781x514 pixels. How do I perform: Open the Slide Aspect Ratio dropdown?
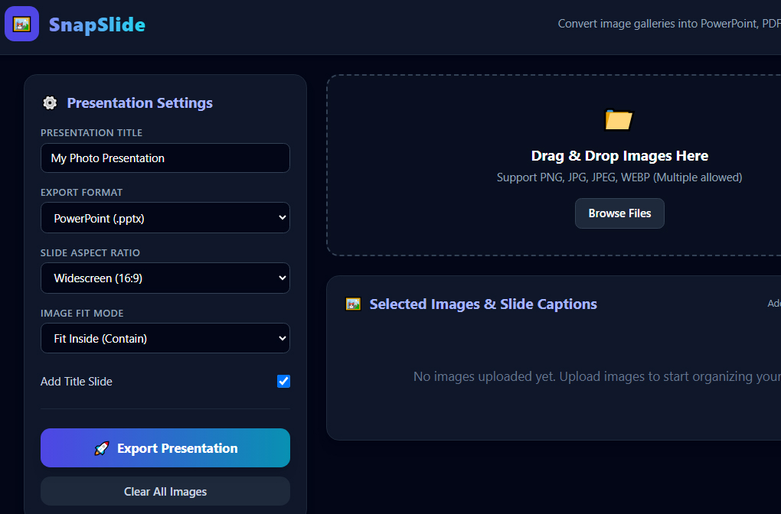tap(165, 278)
